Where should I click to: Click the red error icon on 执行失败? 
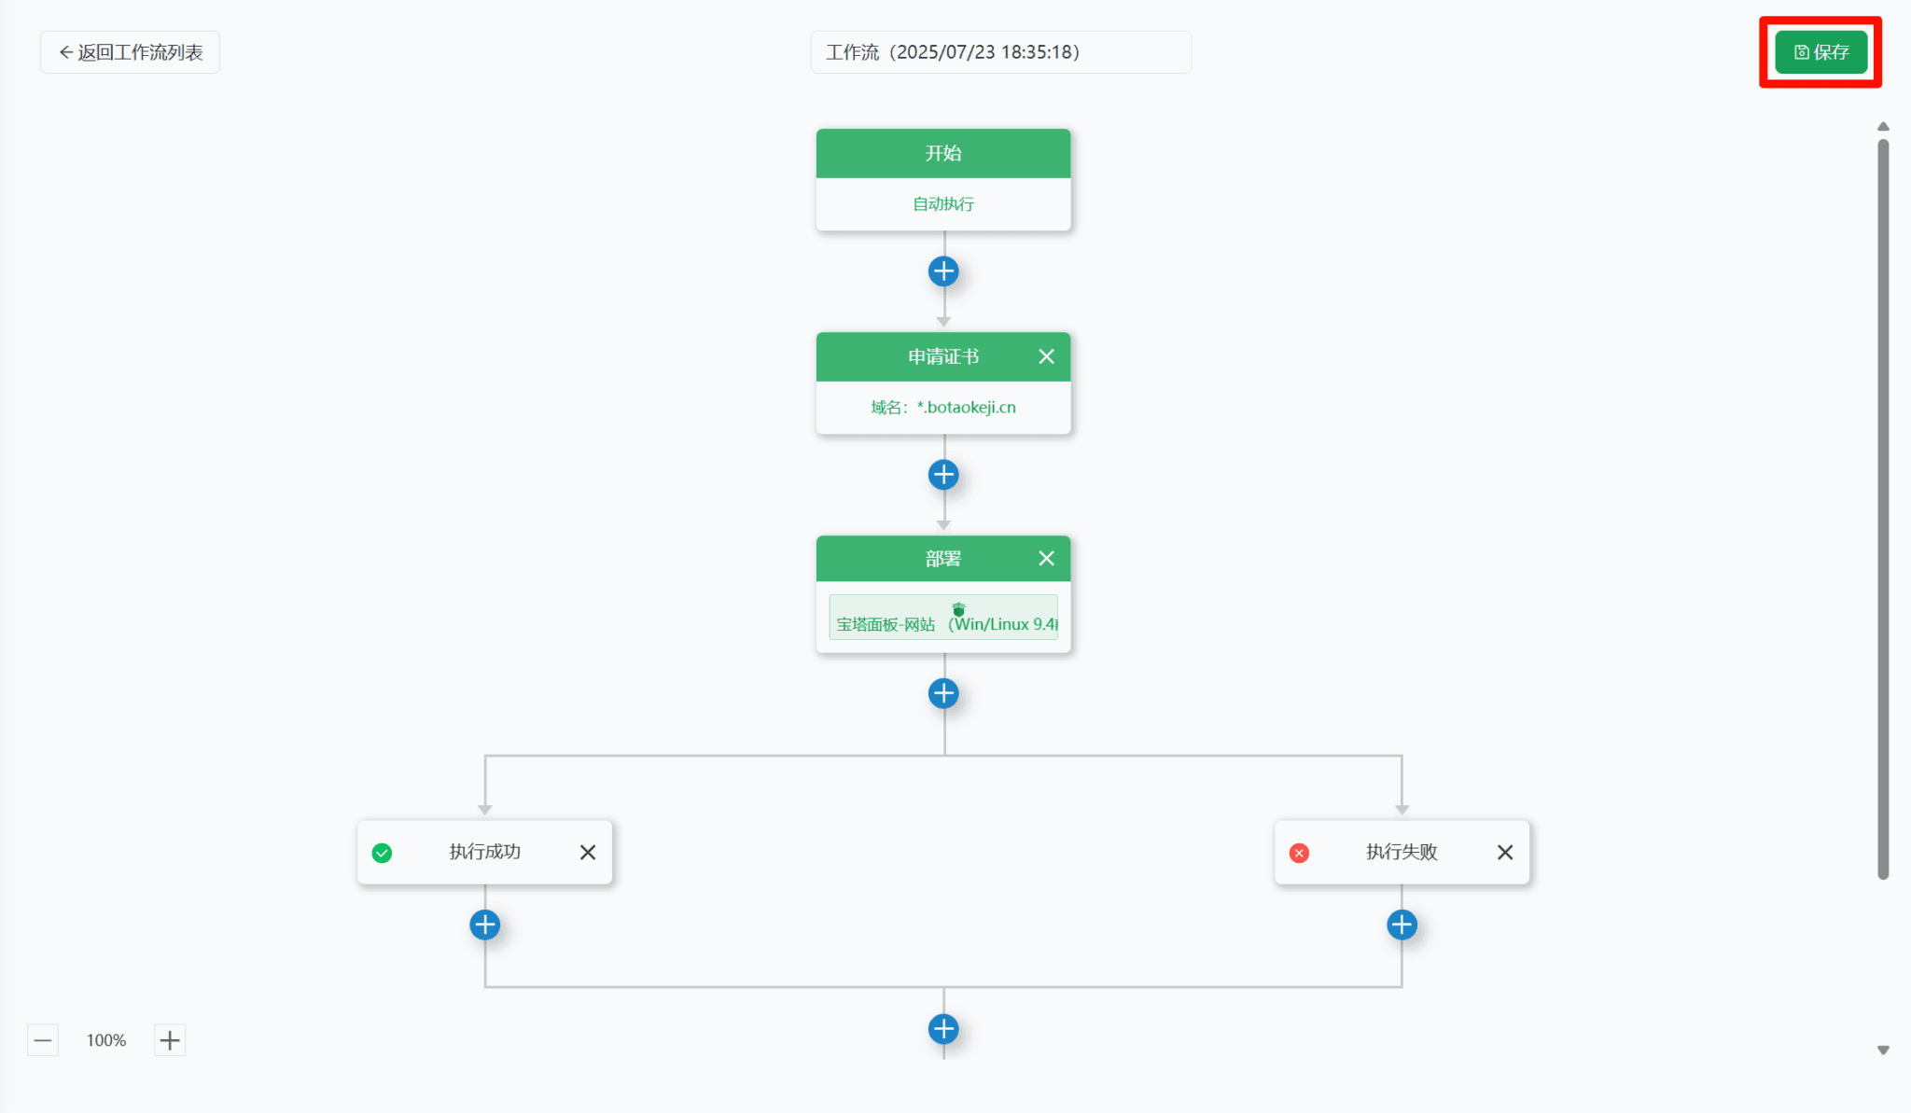[x=1298, y=852]
